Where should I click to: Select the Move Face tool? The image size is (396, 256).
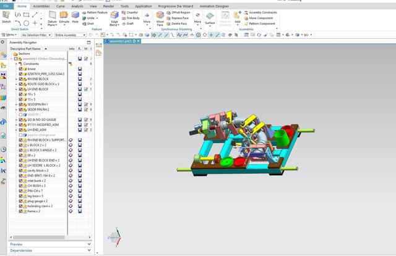coord(160,19)
